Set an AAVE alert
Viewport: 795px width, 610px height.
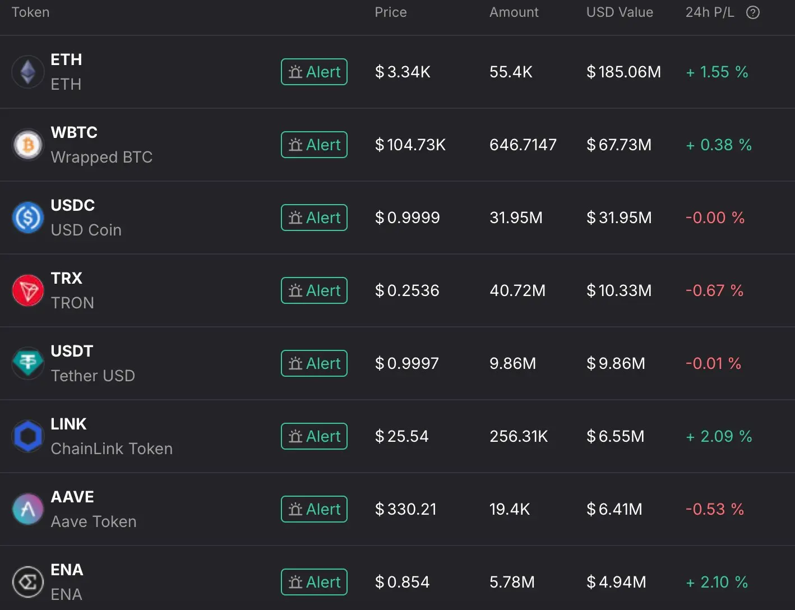pyautogui.click(x=314, y=509)
